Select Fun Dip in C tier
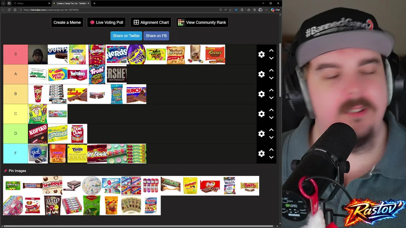Viewport: 406px width, 228px height. click(57, 114)
